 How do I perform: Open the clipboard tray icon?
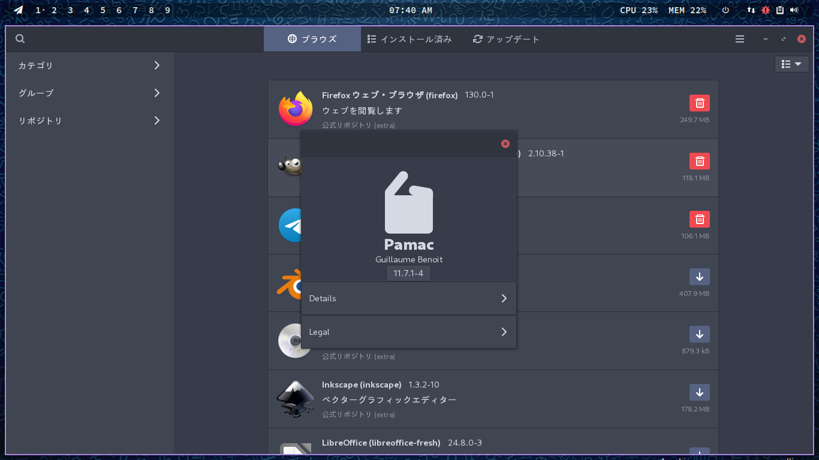[780, 10]
